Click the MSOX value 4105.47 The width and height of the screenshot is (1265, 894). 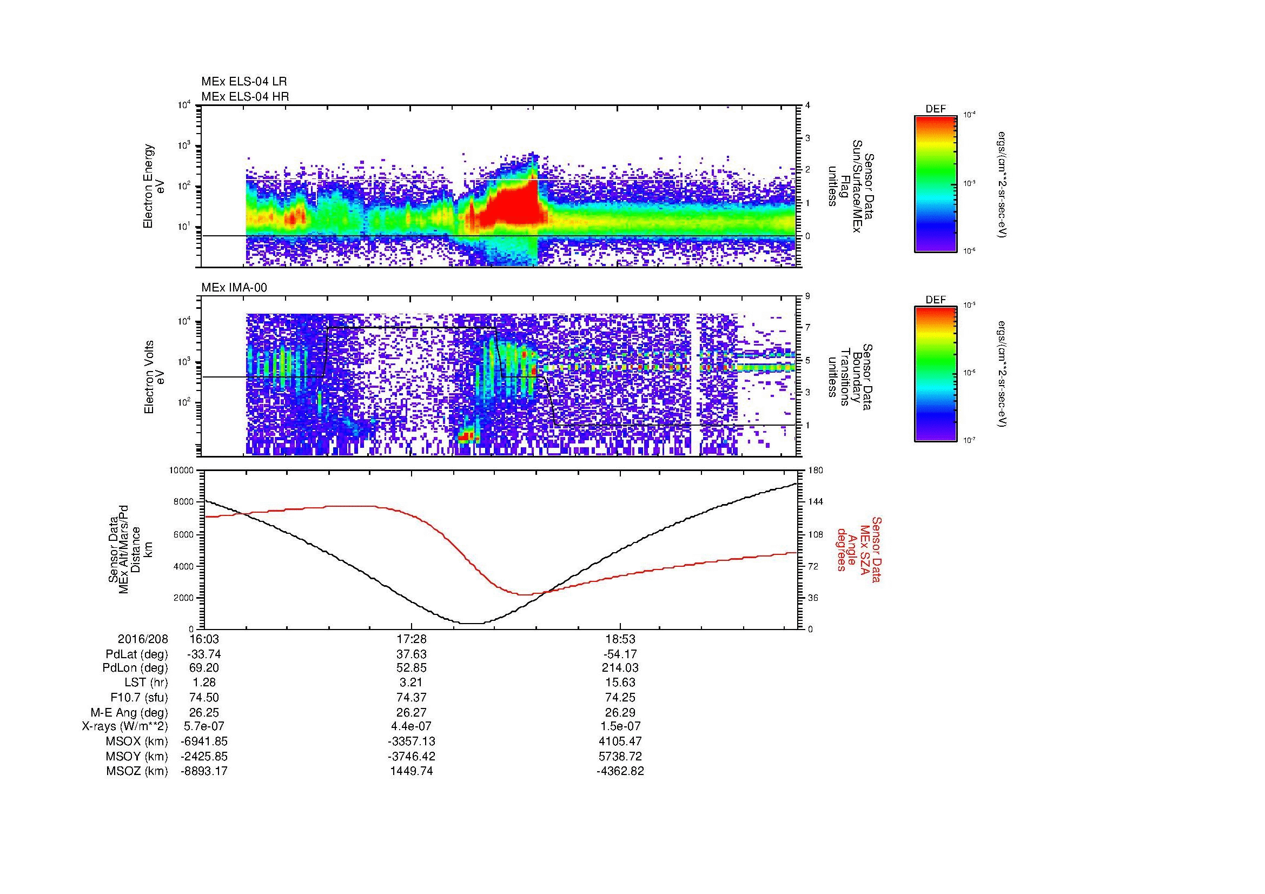tap(620, 741)
